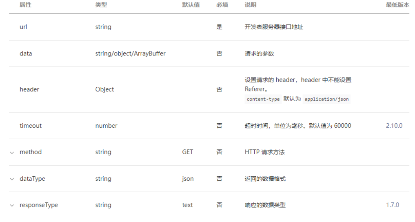Image resolution: width=415 pixels, height=222 pixels.
Task: Select the data property name
Action: 26,53
